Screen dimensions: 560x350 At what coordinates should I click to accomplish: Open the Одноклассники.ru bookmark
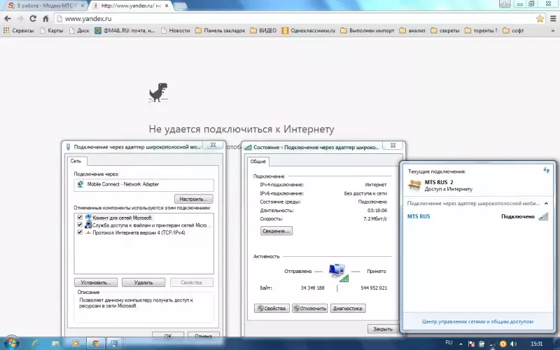click(308, 31)
